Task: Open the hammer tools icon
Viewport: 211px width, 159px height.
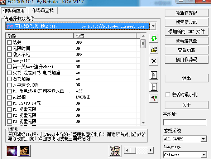Action: 154,98
